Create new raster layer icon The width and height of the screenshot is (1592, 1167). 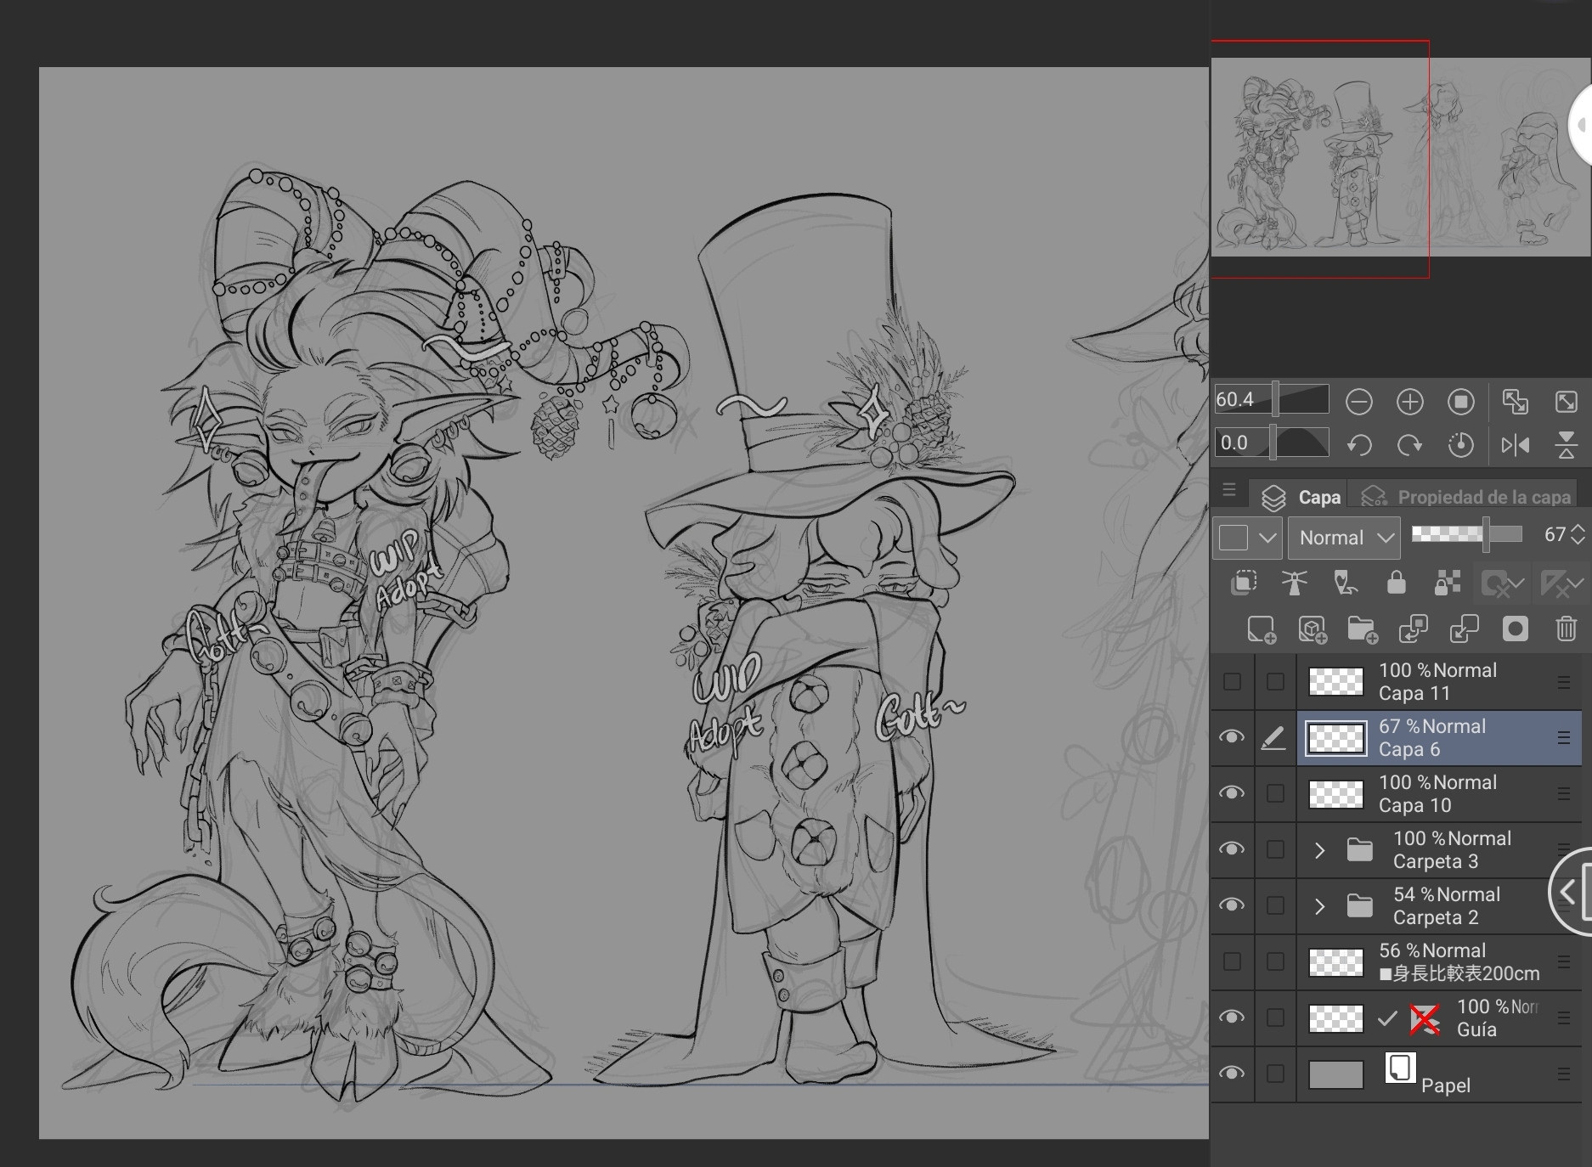(1262, 629)
